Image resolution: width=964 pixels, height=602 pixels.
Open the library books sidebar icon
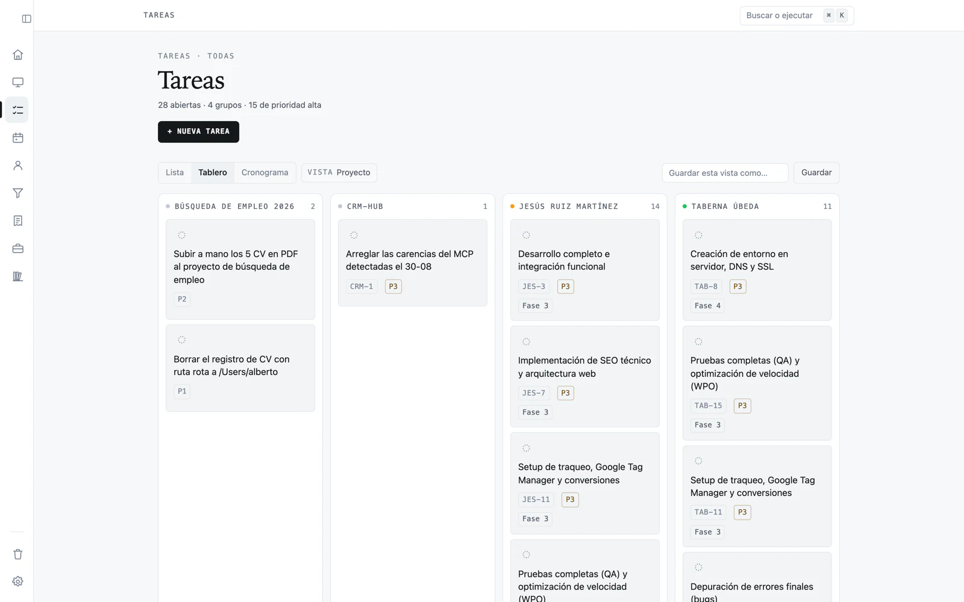click(18, 276)
